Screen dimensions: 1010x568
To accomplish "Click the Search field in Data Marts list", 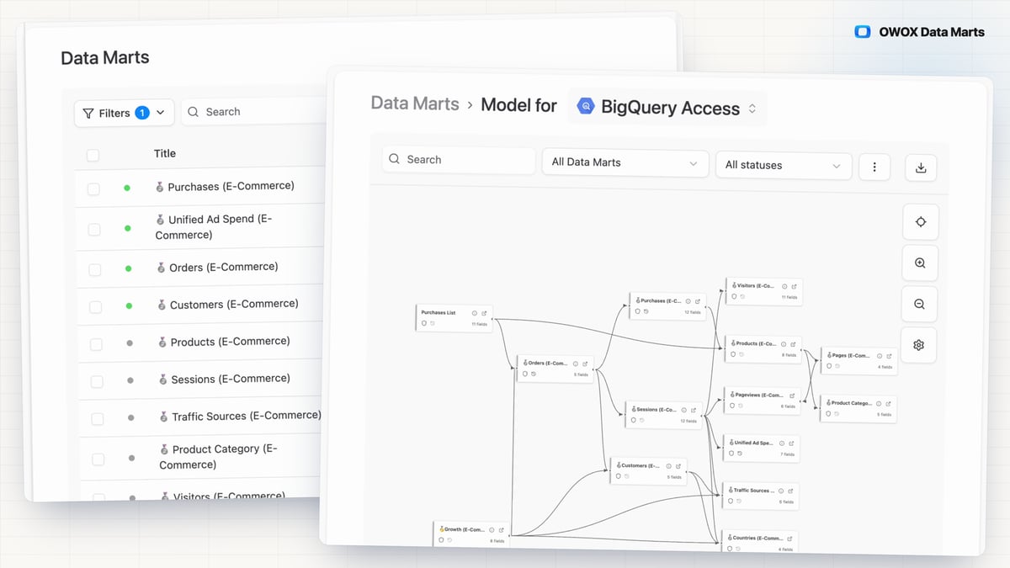I will pyautogui.click(x=252, y=112).
